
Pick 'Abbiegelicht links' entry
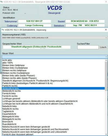click(x=53, y=116)
